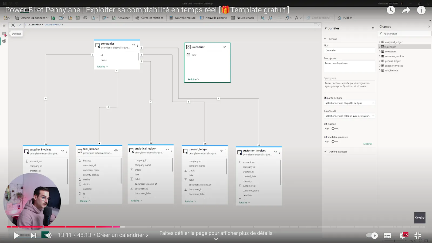Click the Actualiser refresh icon
Screen dimensions: 432x243
[x=114, y=18]
